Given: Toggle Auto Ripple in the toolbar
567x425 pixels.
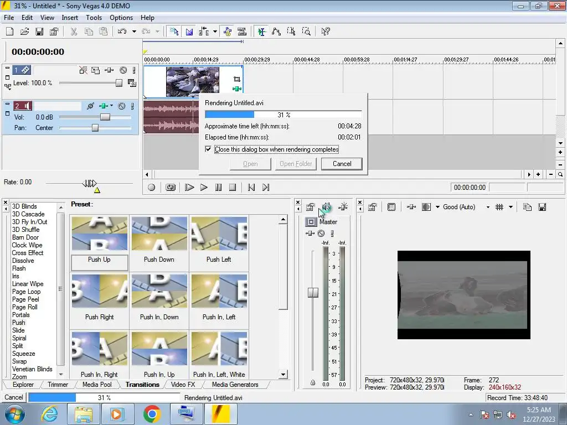Looking at the screenshot, I should (x=204, y=32).
